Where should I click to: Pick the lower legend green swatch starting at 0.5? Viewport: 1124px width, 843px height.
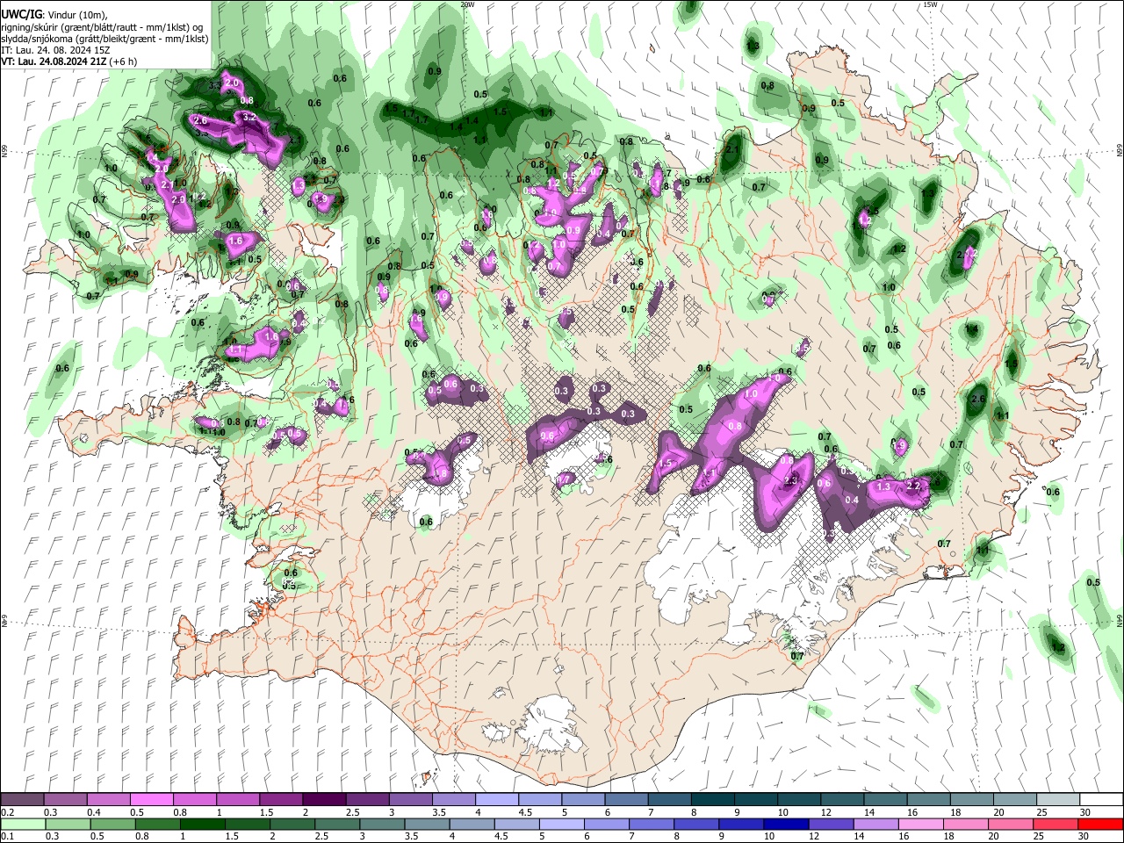click(112, 825)
